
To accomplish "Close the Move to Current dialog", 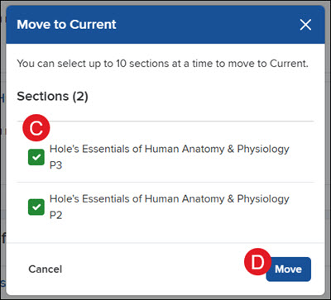I will tap(305, 25).
